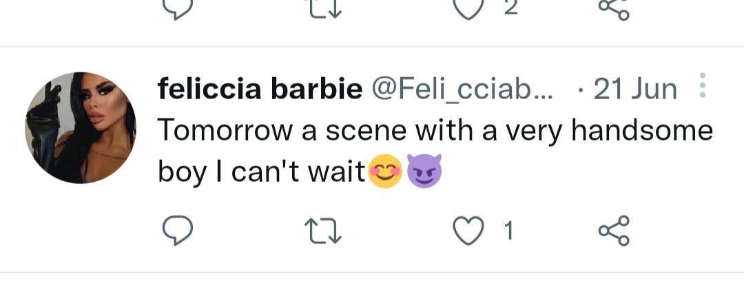Click the "boy I can't wait" text line
The image size is (744, 281).
(x=262, y=172)
